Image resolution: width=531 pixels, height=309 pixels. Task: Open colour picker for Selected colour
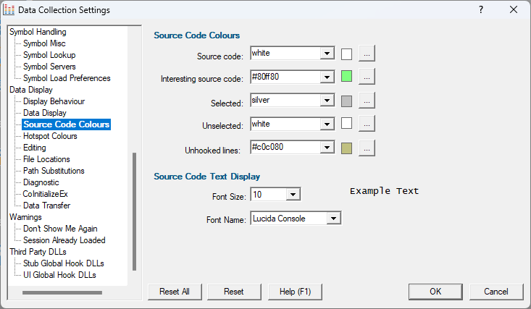coord(367,101)
